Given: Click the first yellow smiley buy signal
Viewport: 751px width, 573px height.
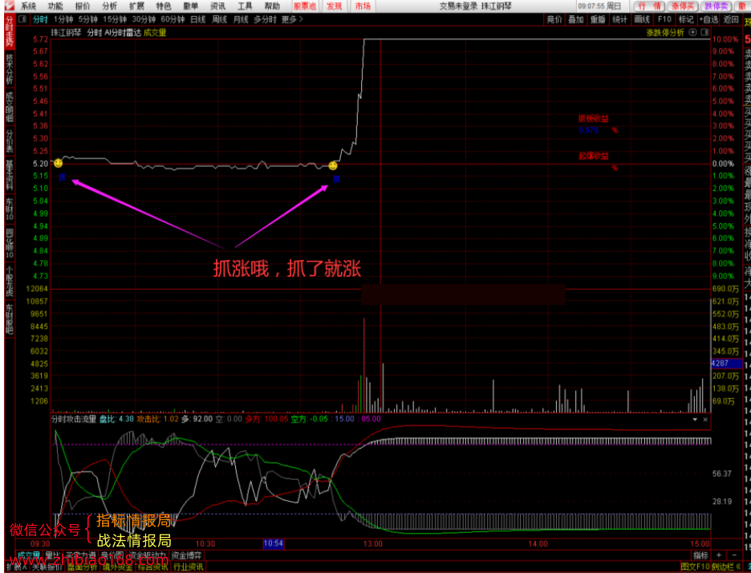Looking at the screenshot, I should point(58,164).
